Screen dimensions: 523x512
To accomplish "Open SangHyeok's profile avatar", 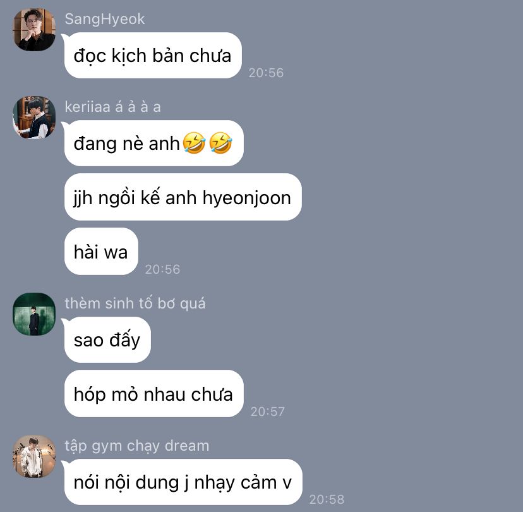I will (x=34, y=29).
